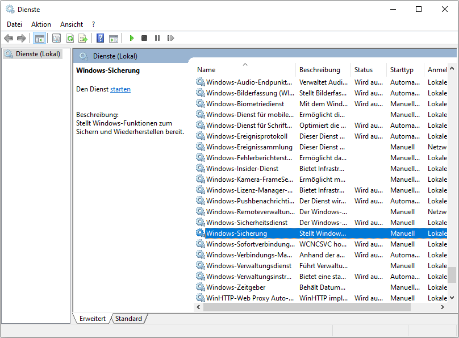Toggle the console tree pane visibility
This screenshot has height=338, width=459.
tap(39, 38)
